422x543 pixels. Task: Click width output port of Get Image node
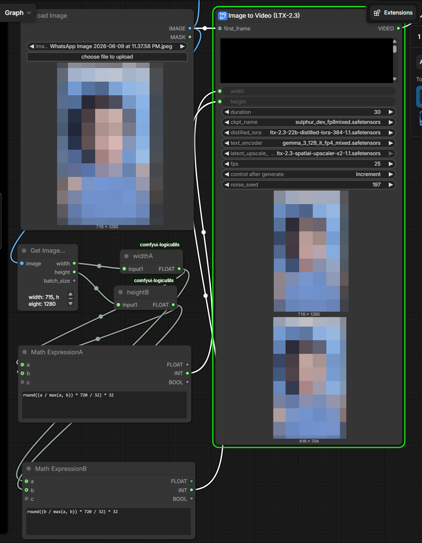pos(74,264)
